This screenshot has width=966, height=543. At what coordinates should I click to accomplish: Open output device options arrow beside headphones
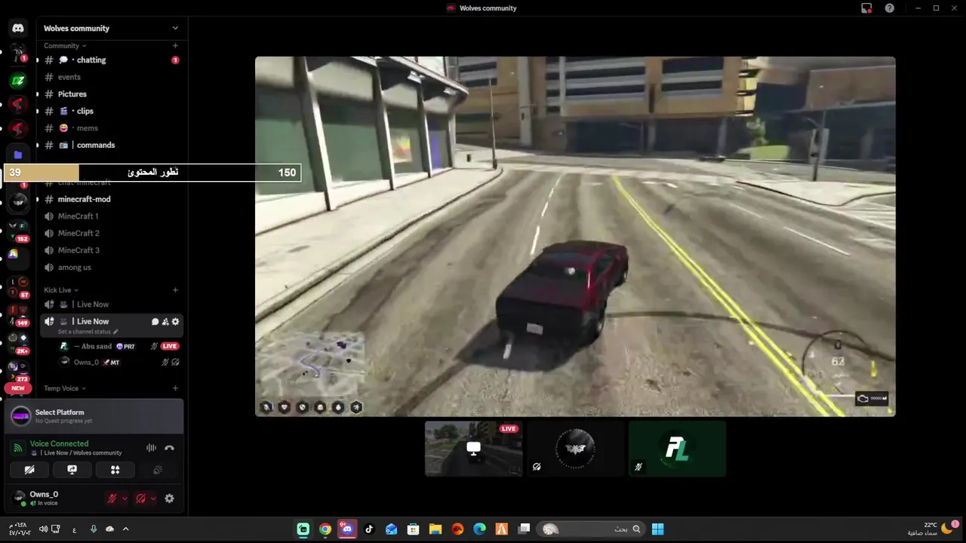(153, 499)
